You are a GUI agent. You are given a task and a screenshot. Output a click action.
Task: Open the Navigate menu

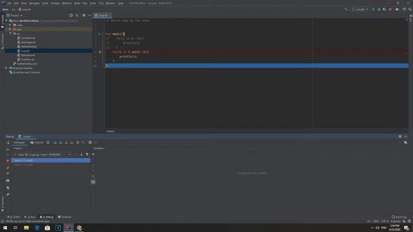tap(34, 3)
